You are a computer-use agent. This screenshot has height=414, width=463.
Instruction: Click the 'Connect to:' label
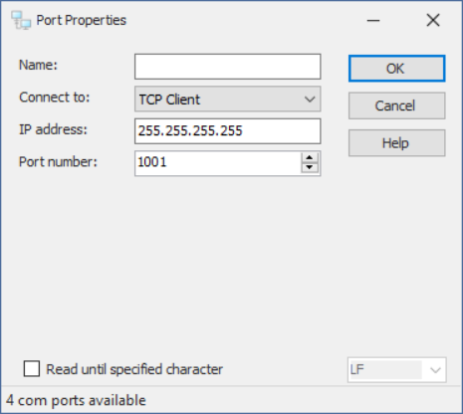(55, 98)
